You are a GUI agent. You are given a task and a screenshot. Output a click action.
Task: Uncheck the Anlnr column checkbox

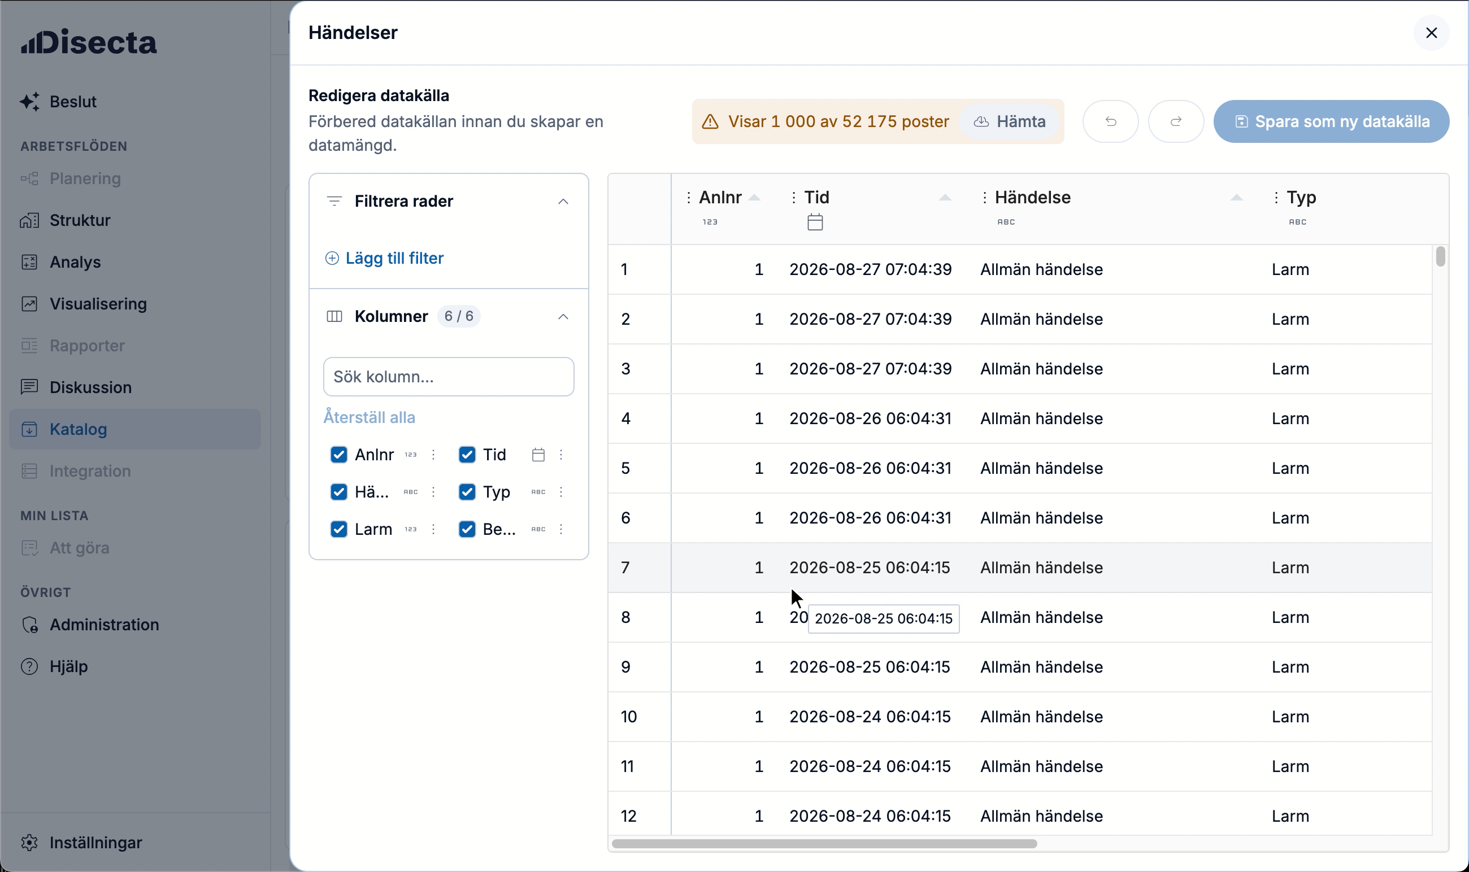tap(338, 455)
